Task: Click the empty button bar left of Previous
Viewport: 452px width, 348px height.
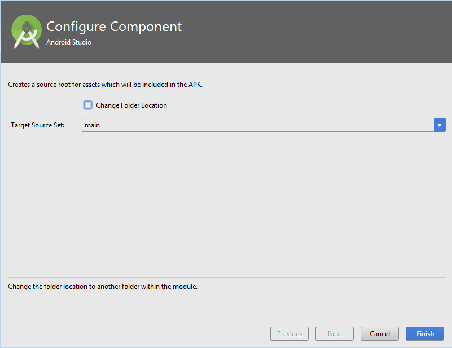Action: point(135,334)
